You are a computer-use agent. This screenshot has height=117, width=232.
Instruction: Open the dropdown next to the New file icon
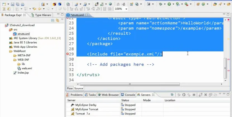click(8, 4)
